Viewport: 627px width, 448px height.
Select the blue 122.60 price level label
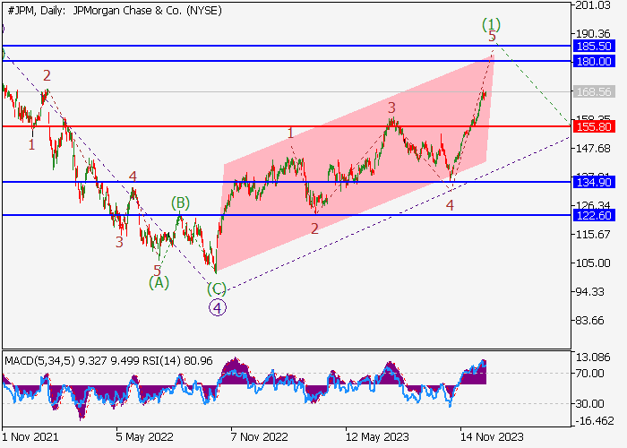pos(594,215)
